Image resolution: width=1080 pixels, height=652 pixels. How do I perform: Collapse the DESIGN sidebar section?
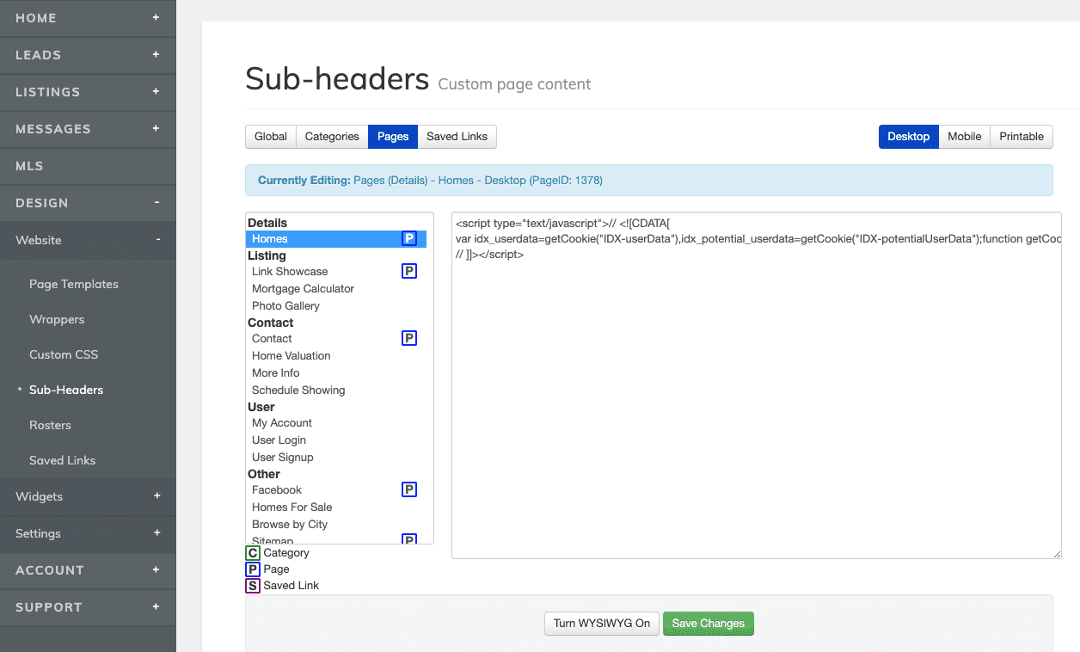point(156,202)
